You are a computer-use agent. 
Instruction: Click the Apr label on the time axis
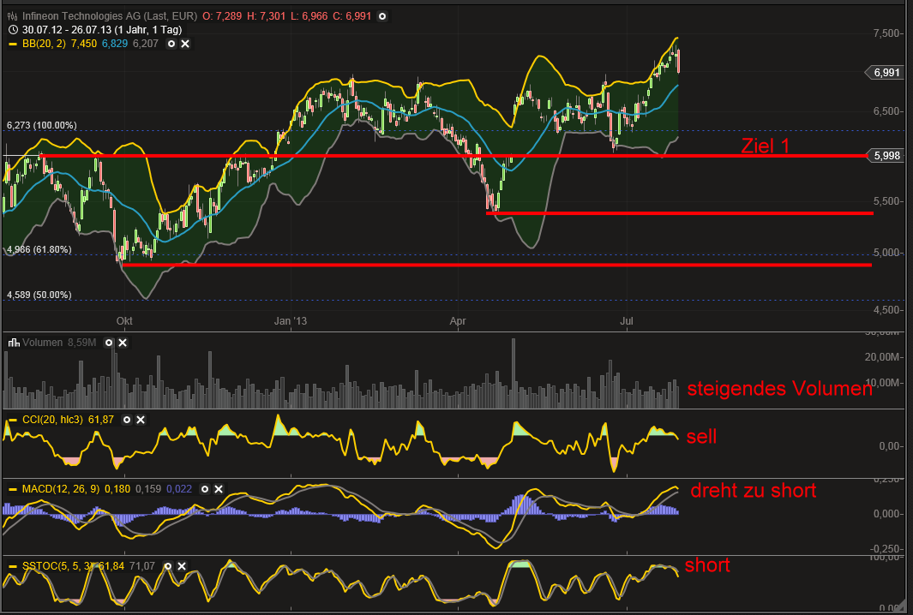(458, 321)
